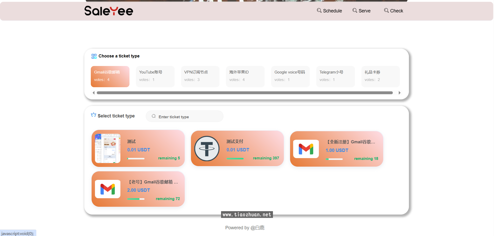494x236 pixels.
Task: Click the magnifier icon beside Schedule
Action: tap(319, 10)
